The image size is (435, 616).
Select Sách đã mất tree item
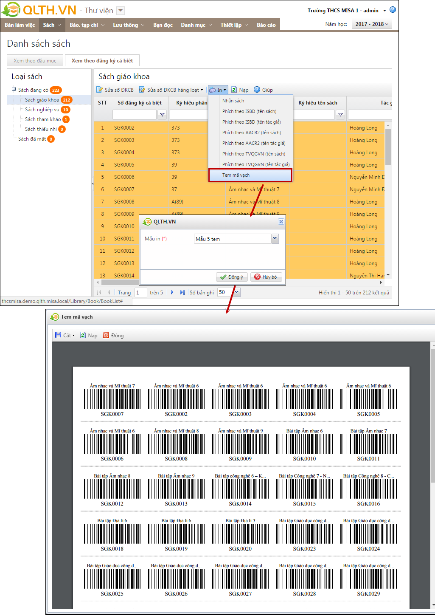[32, 139]
